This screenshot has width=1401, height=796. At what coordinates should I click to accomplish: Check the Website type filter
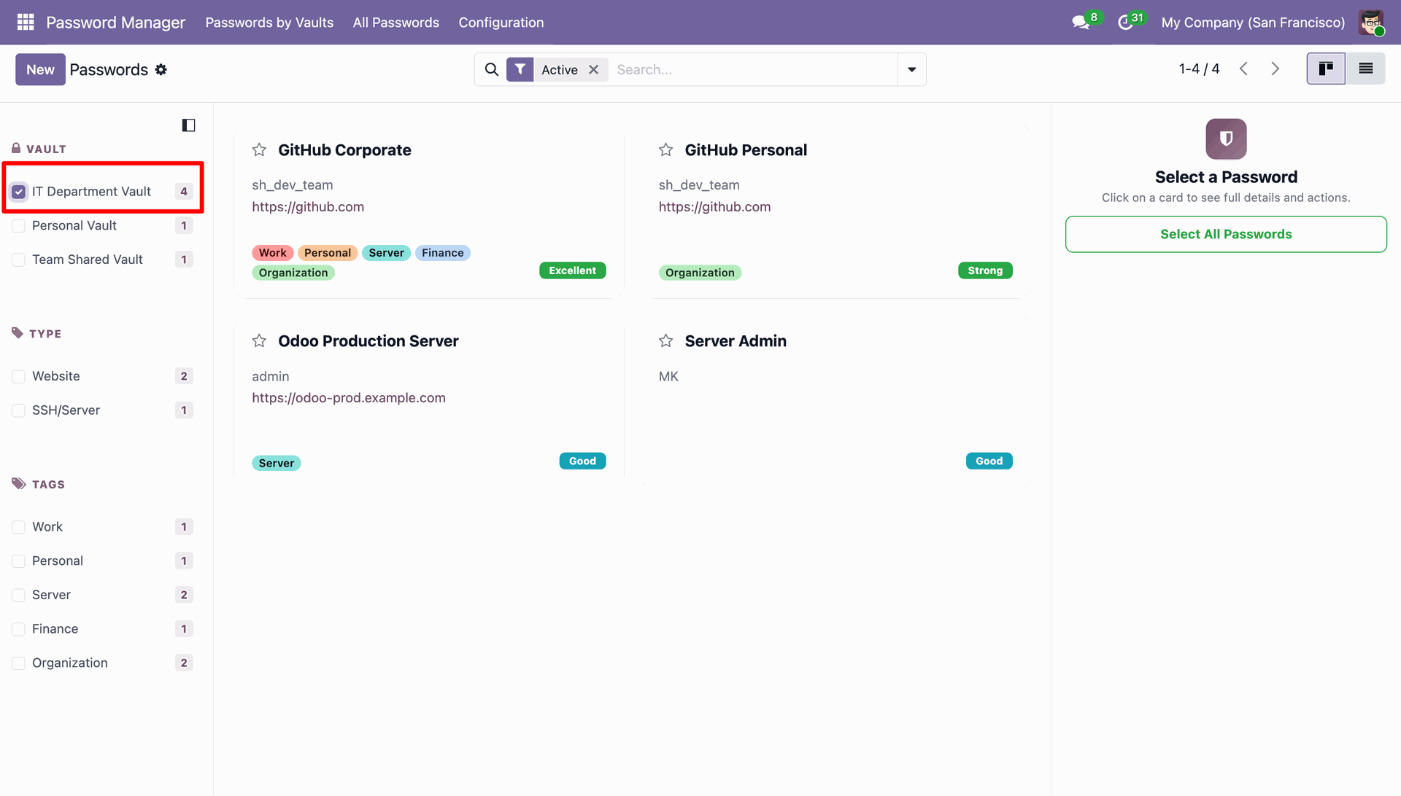[19, 376]
